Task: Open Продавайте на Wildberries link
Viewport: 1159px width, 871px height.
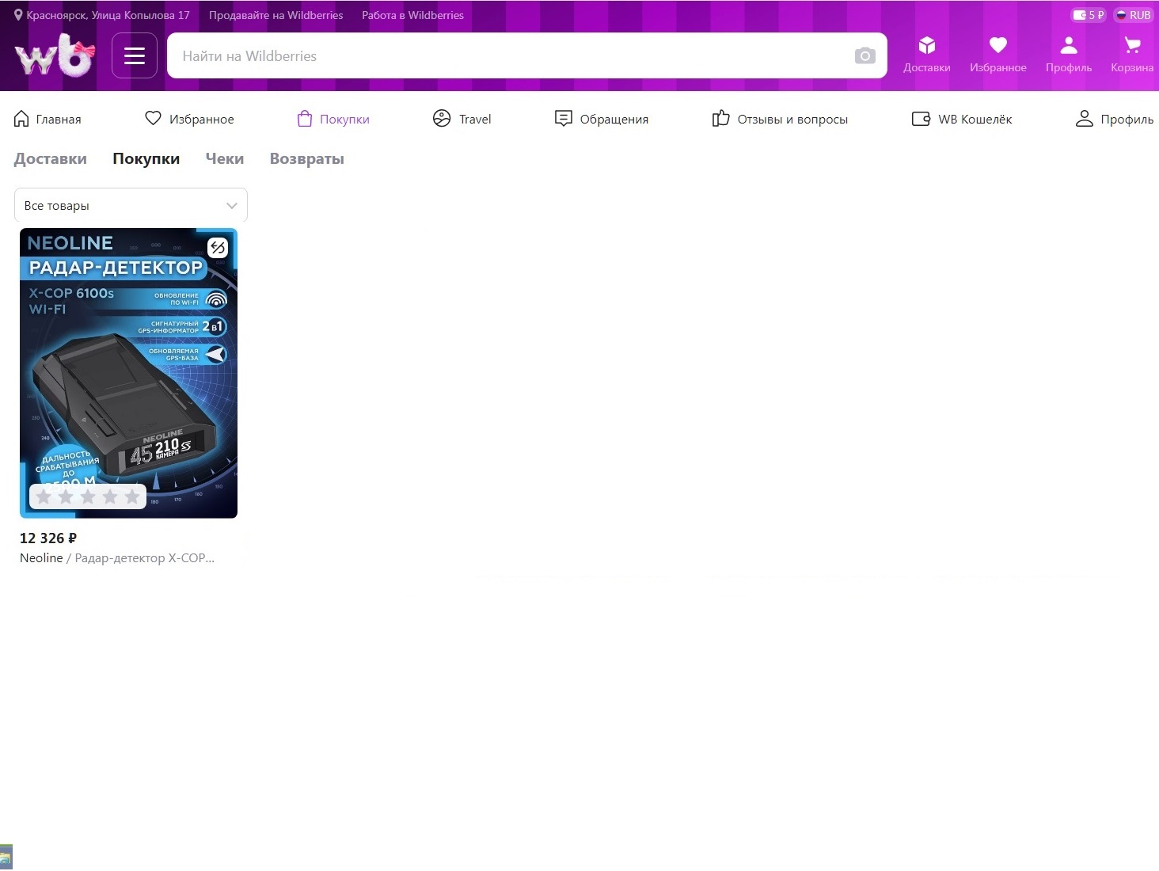Action: [276, 15]
